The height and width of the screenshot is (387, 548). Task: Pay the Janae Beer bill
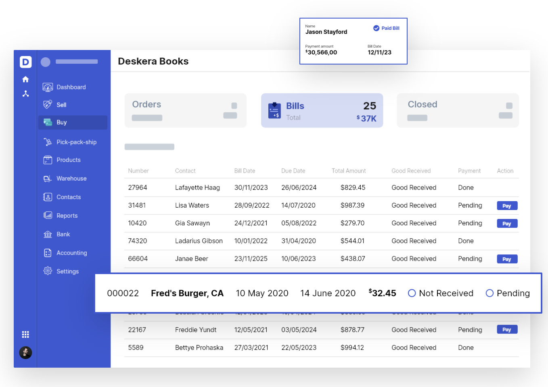coord(507,259)
